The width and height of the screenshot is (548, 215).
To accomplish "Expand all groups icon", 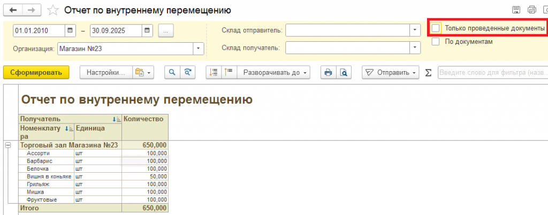I will point(229,73).
